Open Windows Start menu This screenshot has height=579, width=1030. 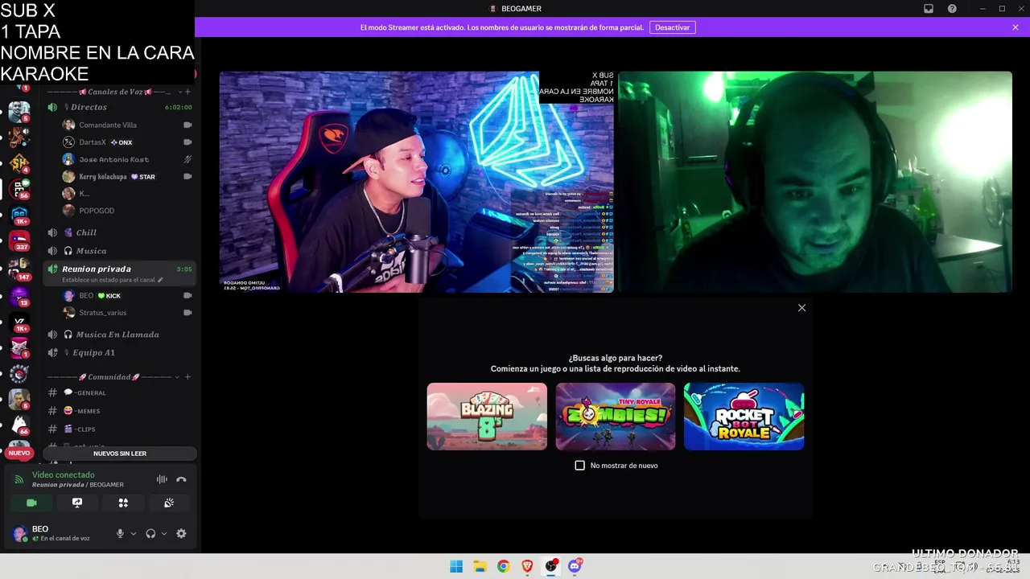(x=456, y=566)
